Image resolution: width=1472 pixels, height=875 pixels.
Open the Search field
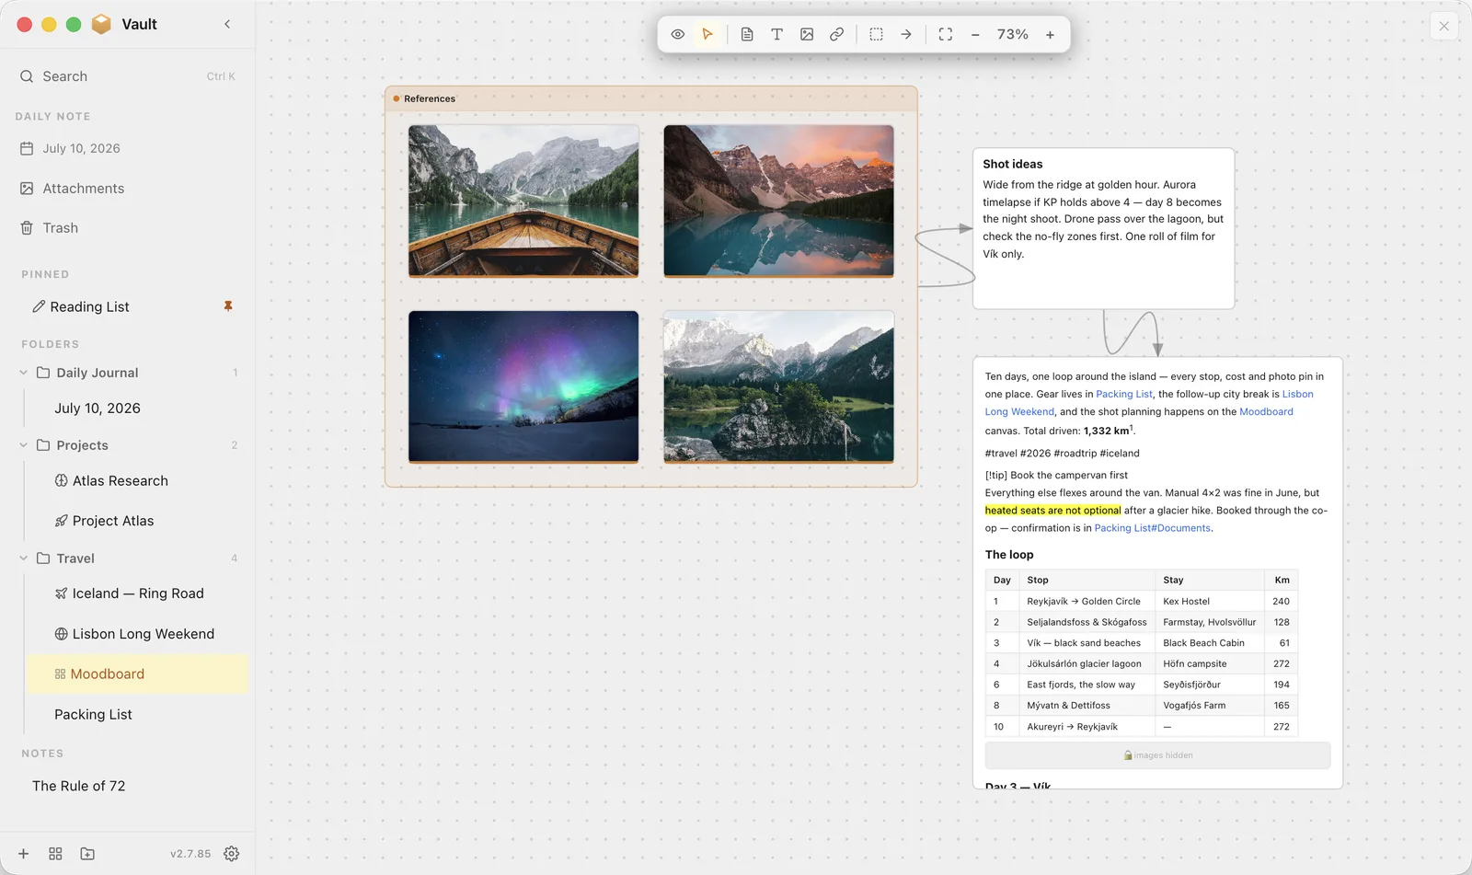(x=128, y=76)
